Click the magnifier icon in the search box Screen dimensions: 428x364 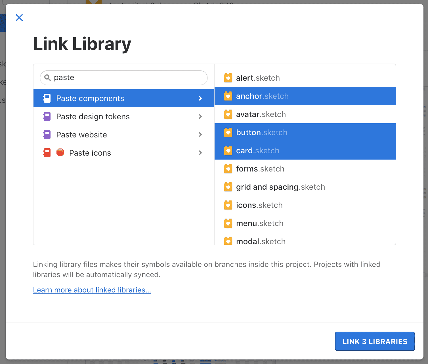48,78
